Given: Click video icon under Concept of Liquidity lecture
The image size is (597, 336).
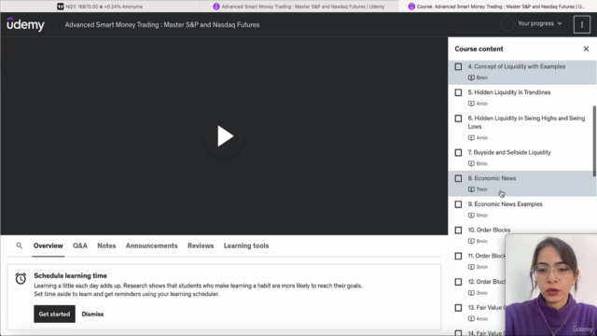Looking at the screenshot, I should [471, 77].
